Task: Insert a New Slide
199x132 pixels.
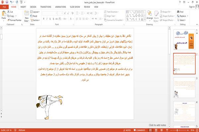Action: [27, 17]
